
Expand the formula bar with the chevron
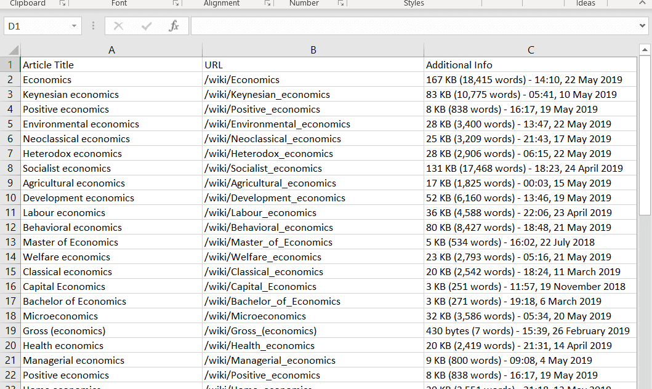tap(642, 26)
